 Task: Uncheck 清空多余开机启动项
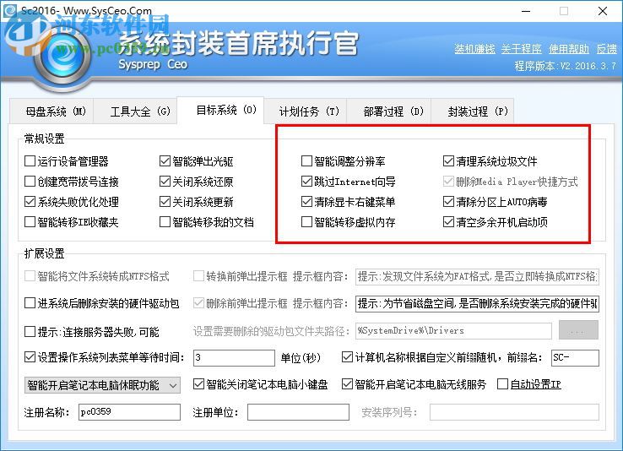(448, 222)
